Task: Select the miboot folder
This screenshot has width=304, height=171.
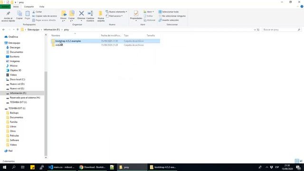Action: [59, 45]
